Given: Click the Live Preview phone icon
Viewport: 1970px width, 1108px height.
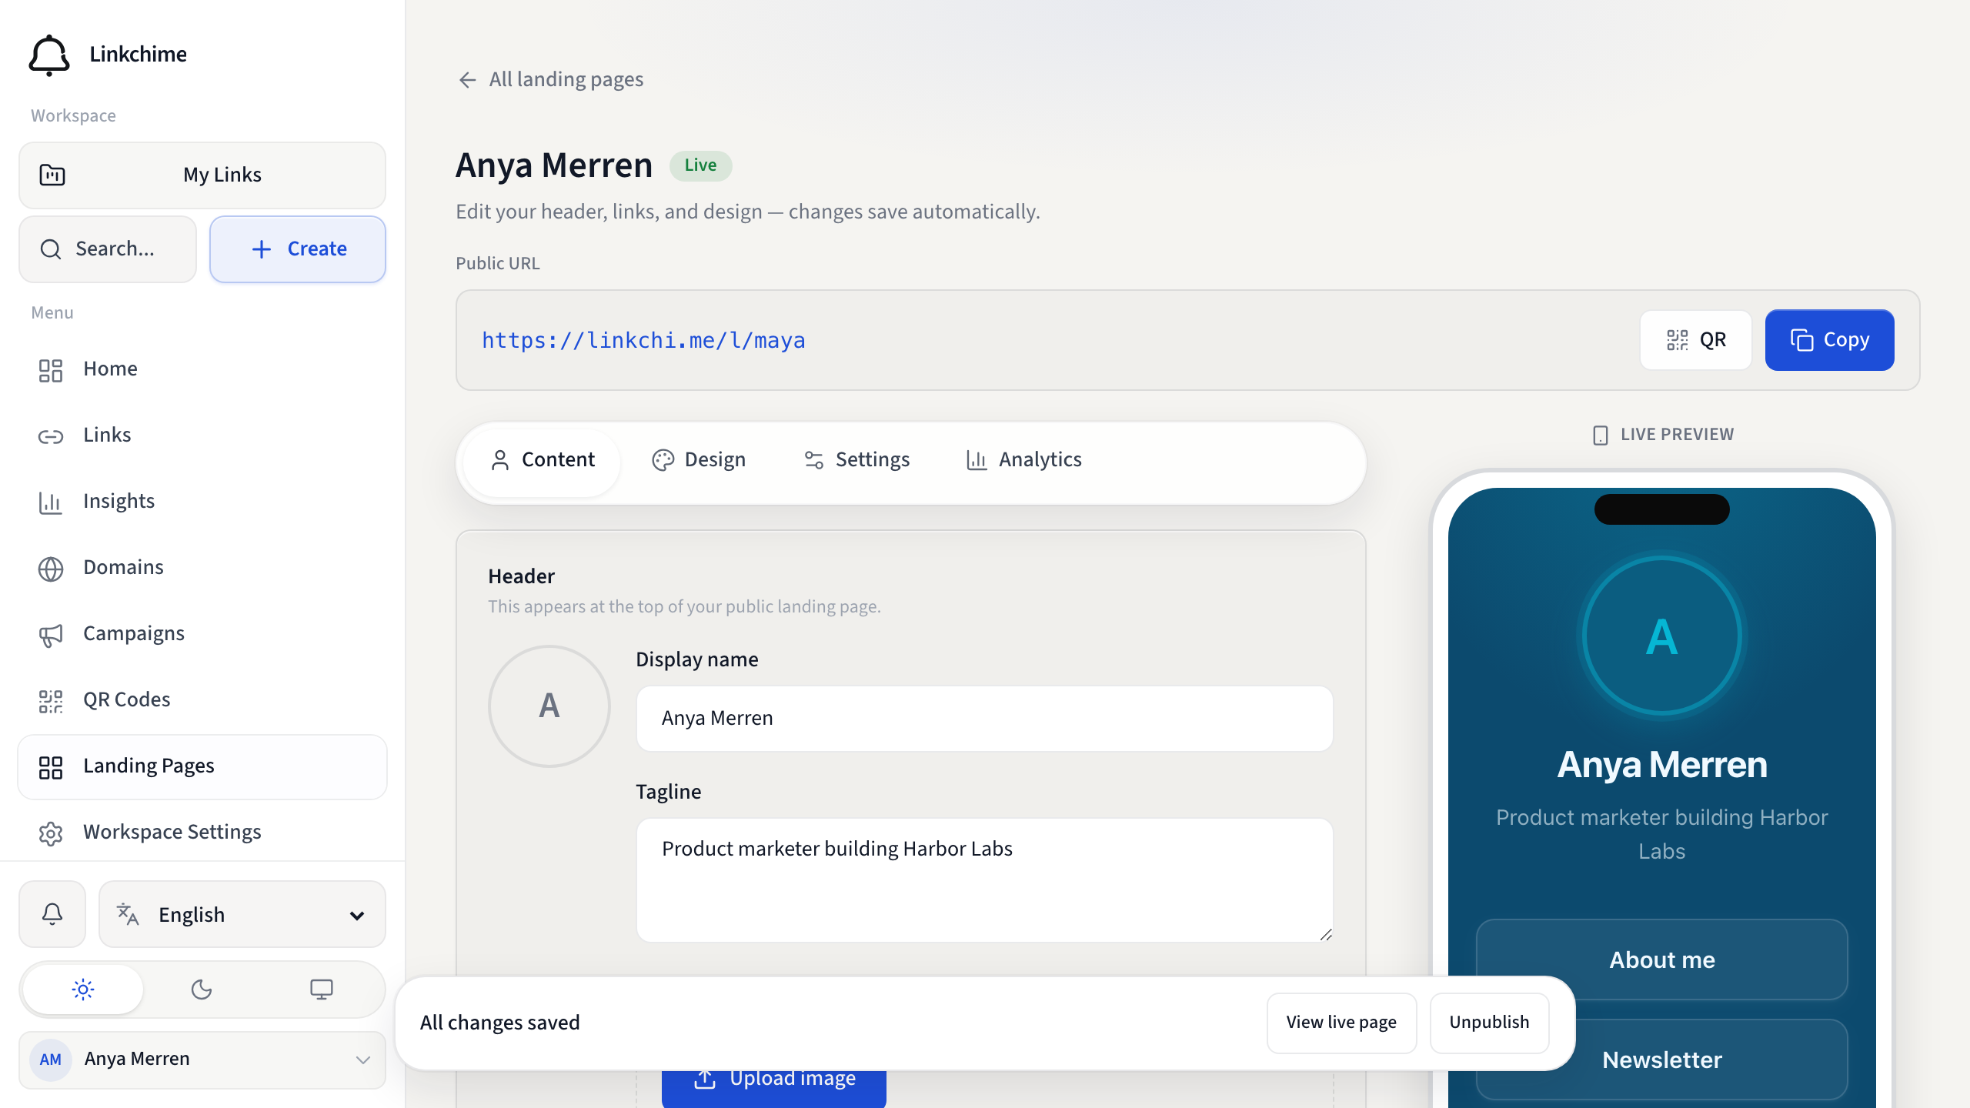Looking at the screenshot, I should tap(1600, 435).
